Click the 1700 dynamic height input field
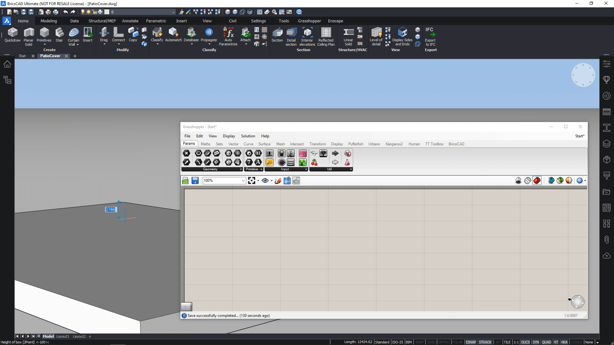 pos(111,210)
